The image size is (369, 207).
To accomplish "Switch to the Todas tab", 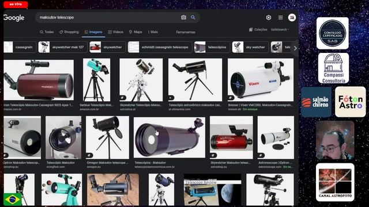I will 47,32.
